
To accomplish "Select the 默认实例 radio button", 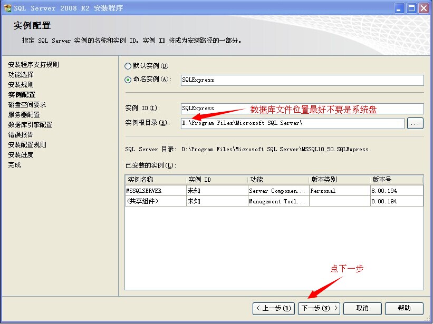I will pos(128,66).
